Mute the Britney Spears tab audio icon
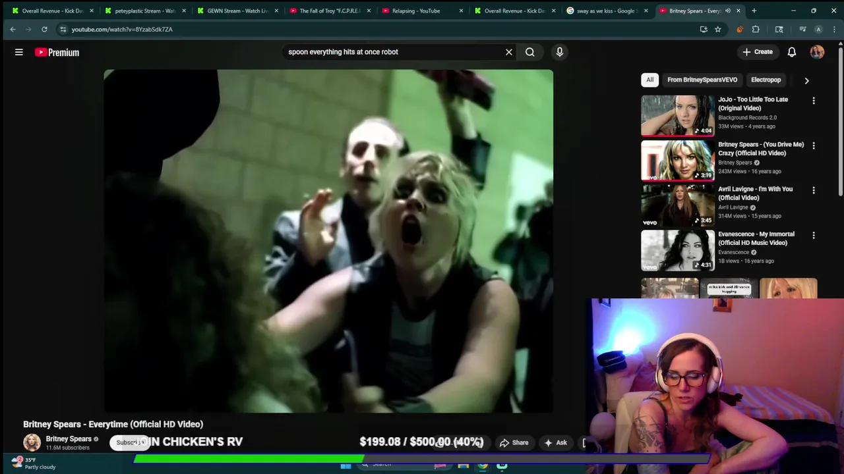Image resolution: width=844 pixels, height=474 pixels. pyautogui.click(x=728, y=11)
